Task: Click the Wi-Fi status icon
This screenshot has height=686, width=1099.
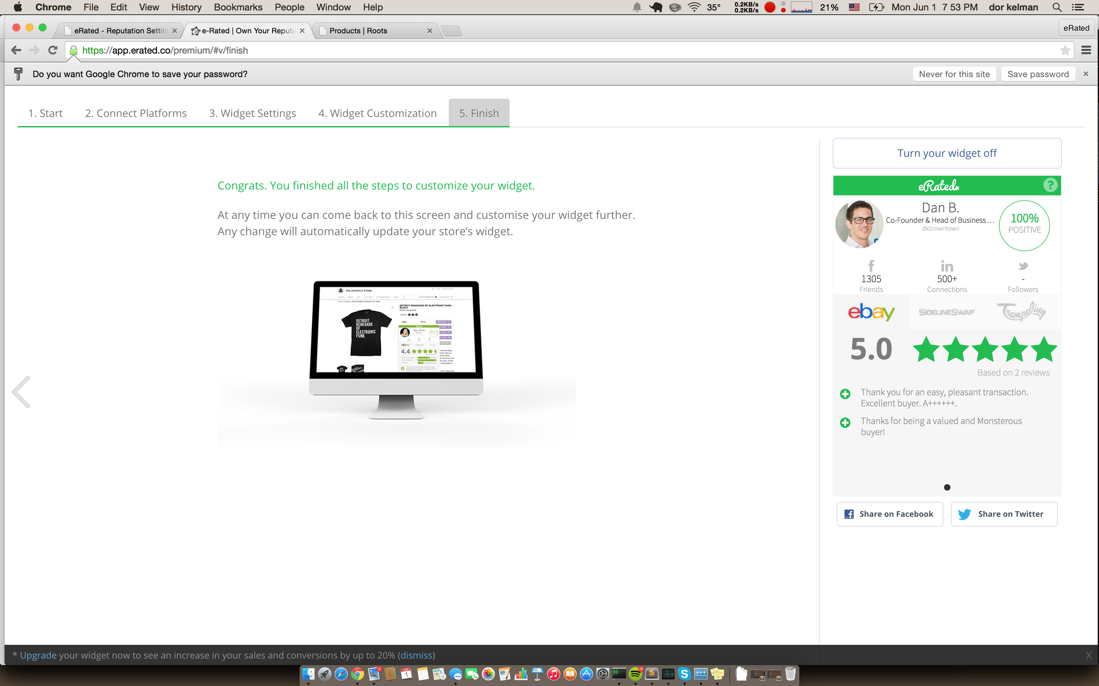Action: coord(694,7)
